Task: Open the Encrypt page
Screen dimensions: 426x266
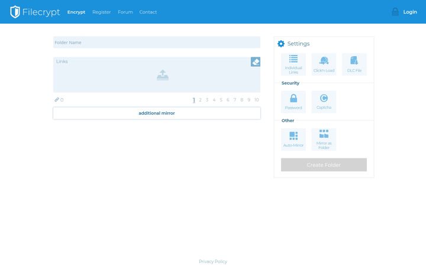Action: [76, 12]
